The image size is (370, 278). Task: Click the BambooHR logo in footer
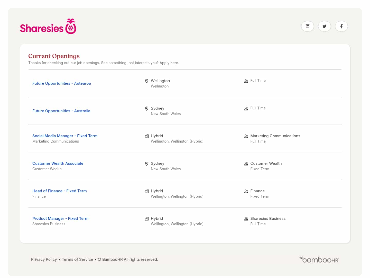(x=319, y=259)
